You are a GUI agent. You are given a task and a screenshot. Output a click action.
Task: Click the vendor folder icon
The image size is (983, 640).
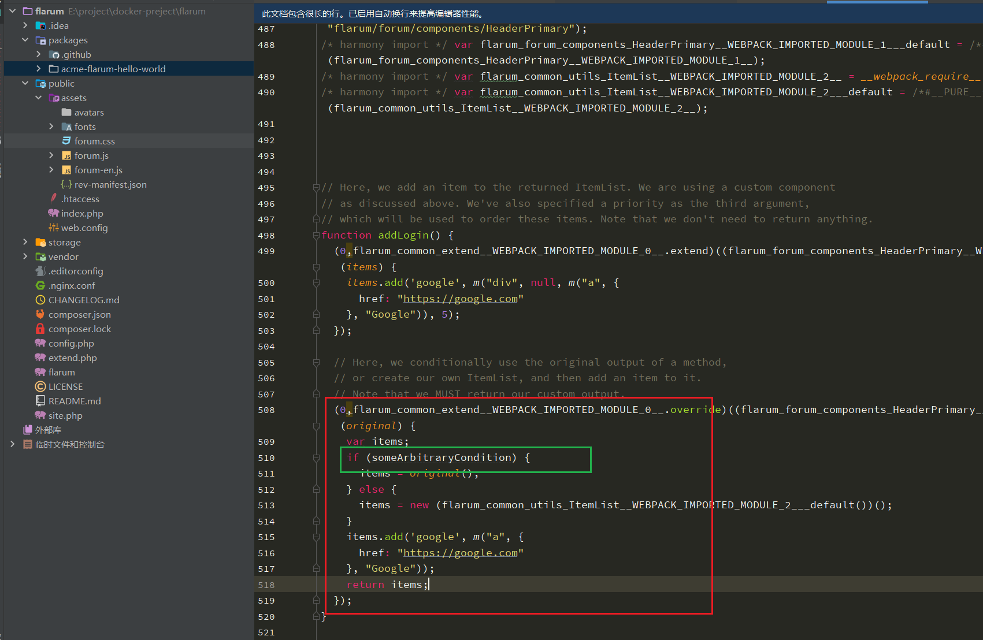[40, 256]
